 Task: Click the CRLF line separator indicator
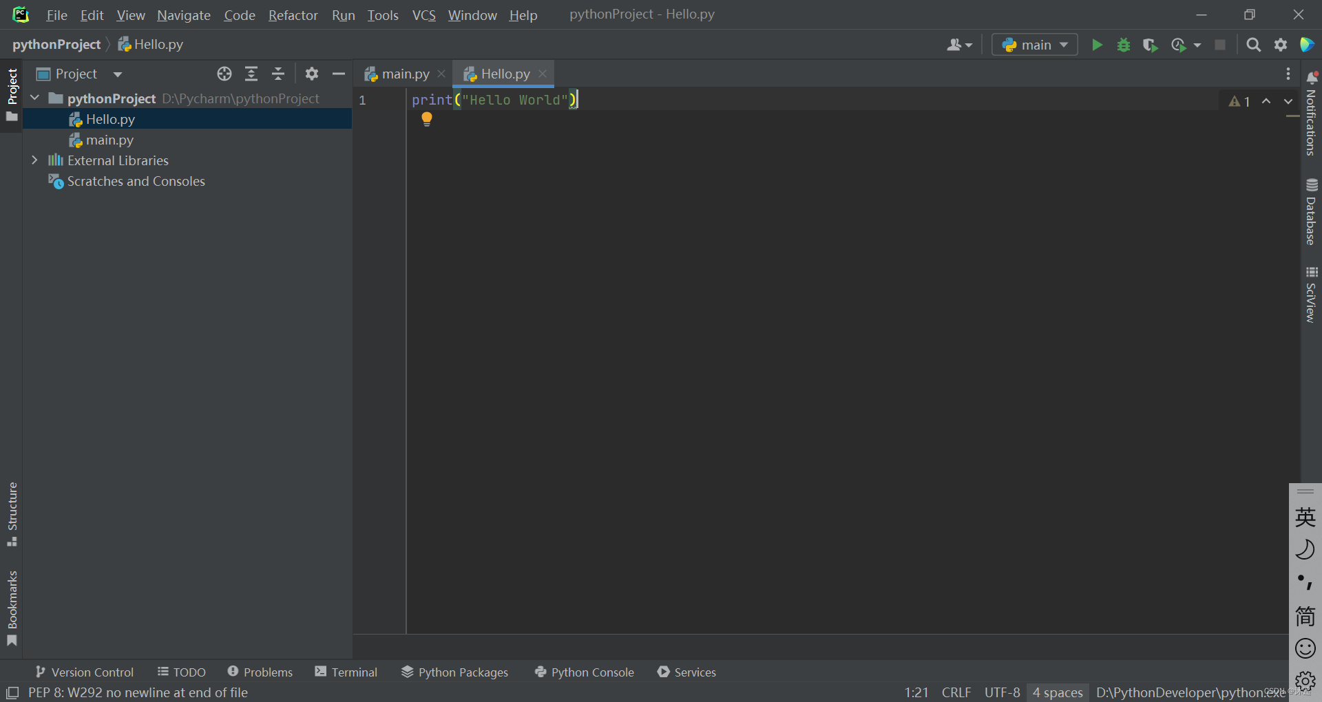click(956, 692)
